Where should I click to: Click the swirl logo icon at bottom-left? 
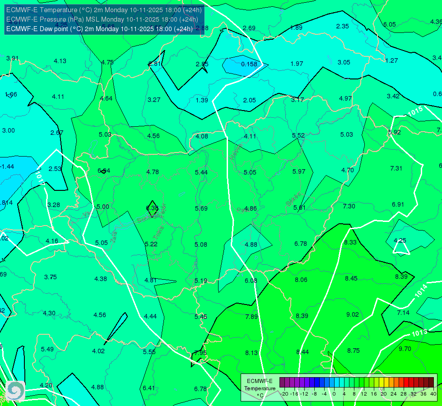coord(15,391)
